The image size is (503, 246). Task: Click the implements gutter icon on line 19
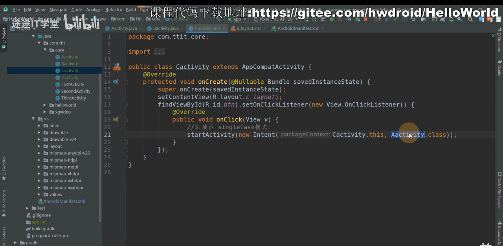(116, 119)
